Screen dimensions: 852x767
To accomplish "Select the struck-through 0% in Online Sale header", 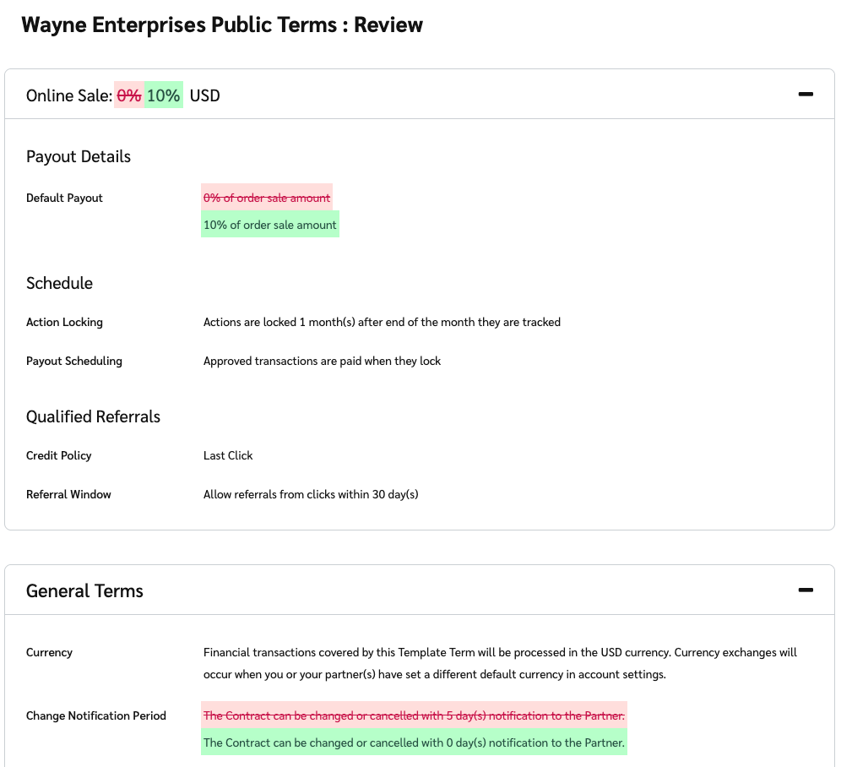I will (x=129, y=95).
